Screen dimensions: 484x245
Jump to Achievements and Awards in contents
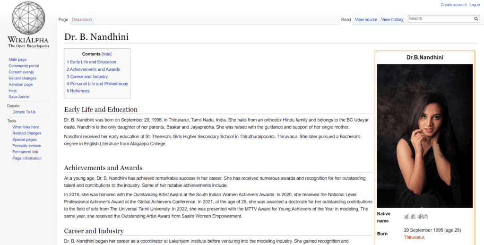tap(93, 70)
